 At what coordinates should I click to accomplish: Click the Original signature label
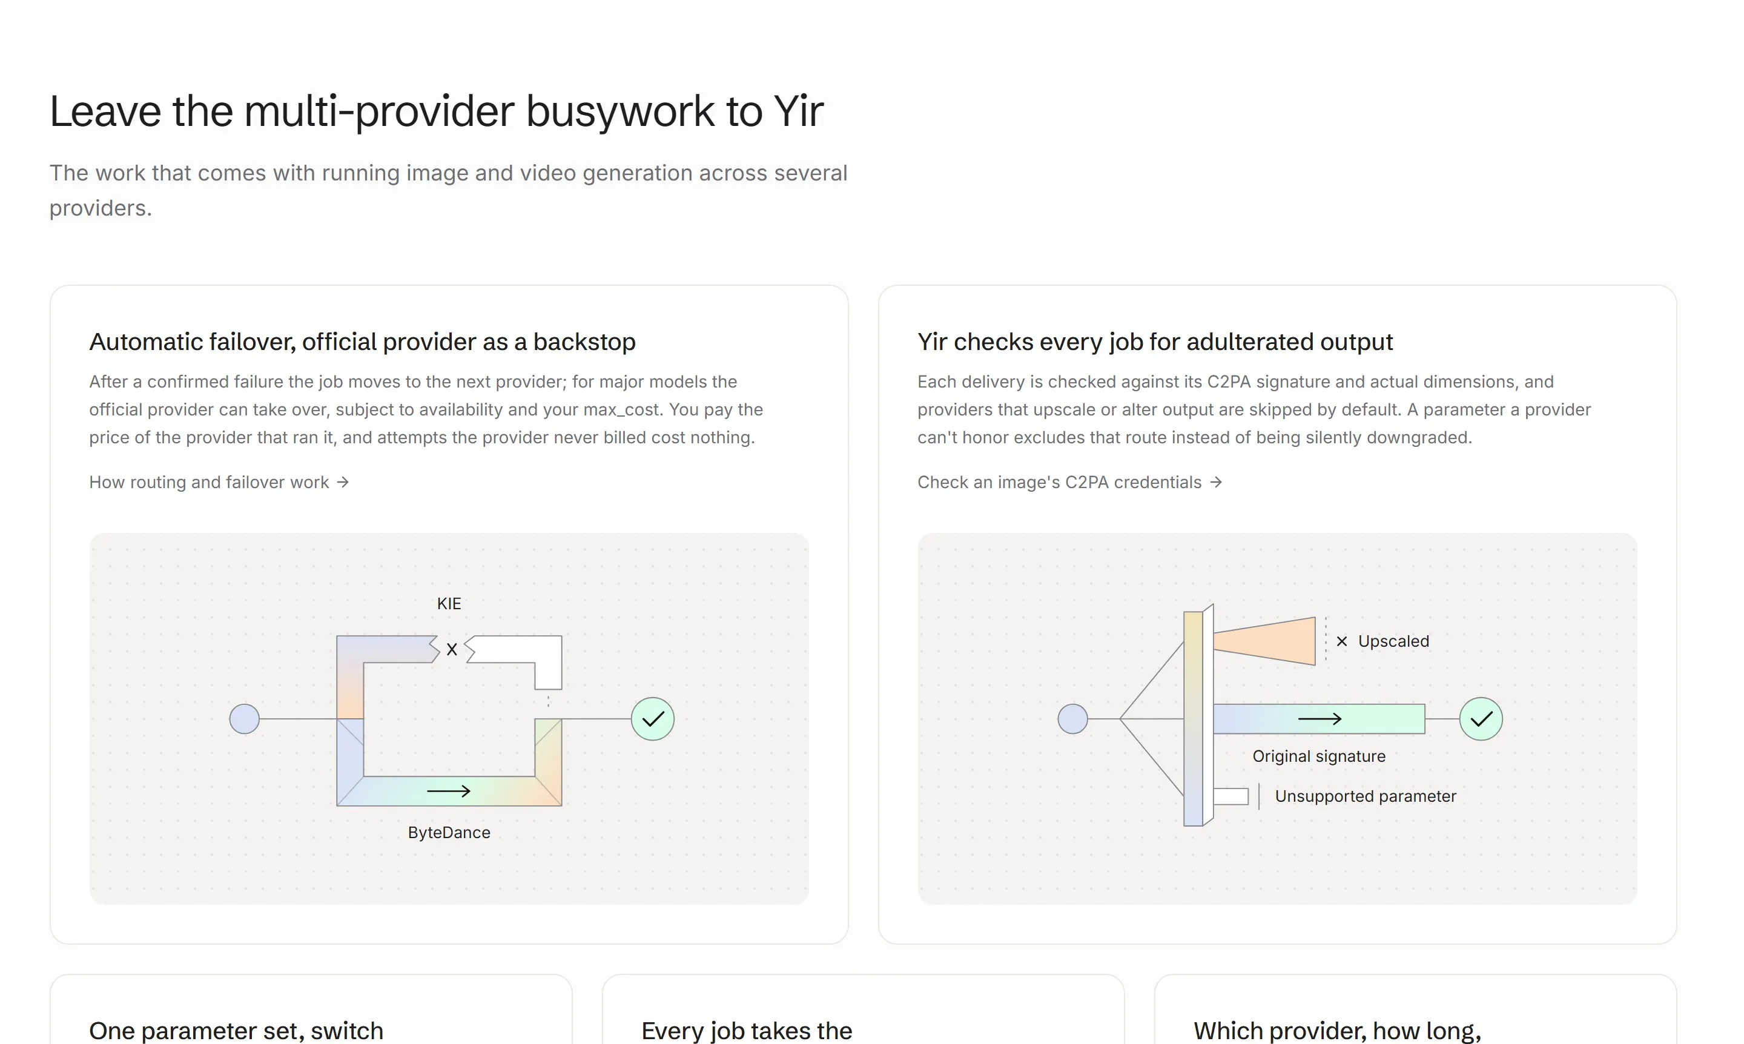pyautogui.click(x=1319, y=756)
